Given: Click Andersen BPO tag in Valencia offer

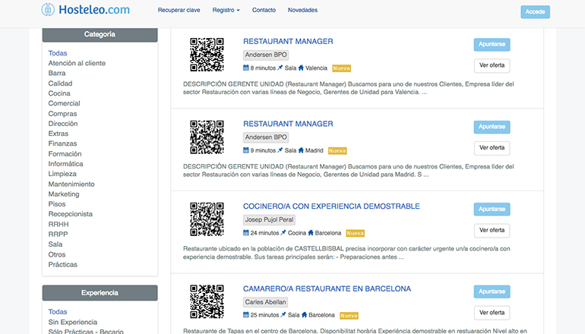Looking at the screenshot, I should [x=266, y=55].
